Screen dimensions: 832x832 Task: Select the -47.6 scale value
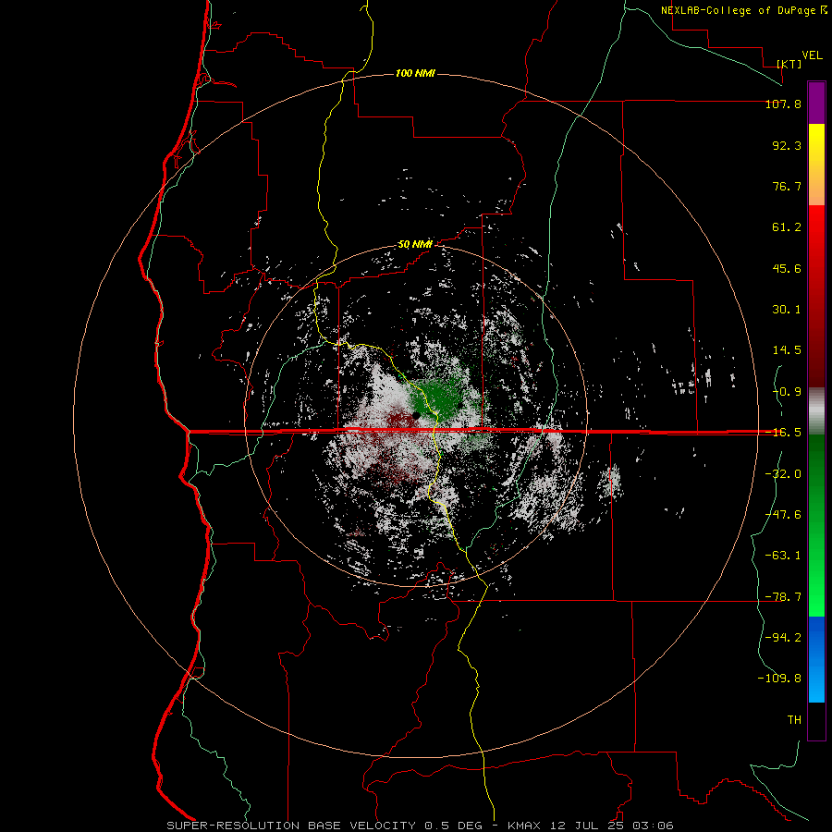[783, 515]
